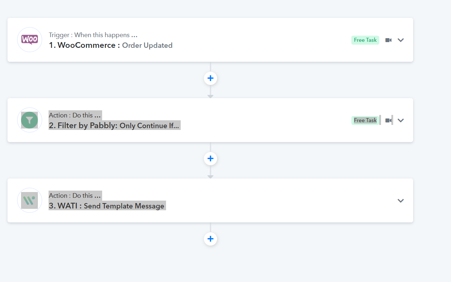
Task: Add step after WooCommerce trigger
Action: click(210, 78)
